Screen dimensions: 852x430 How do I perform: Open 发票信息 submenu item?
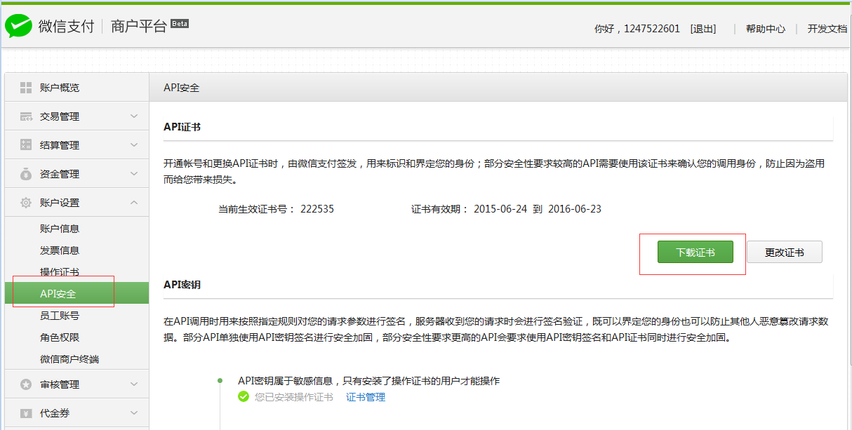pos(60,250)
